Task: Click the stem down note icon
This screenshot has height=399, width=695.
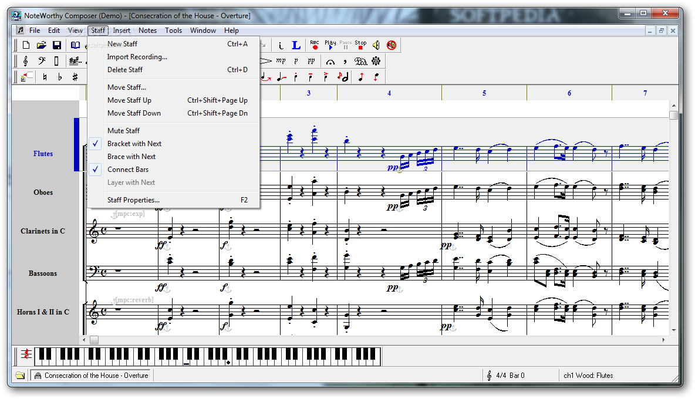Action: (376, 77)
